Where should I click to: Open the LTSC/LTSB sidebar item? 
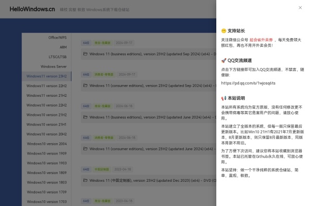(57, 57)
